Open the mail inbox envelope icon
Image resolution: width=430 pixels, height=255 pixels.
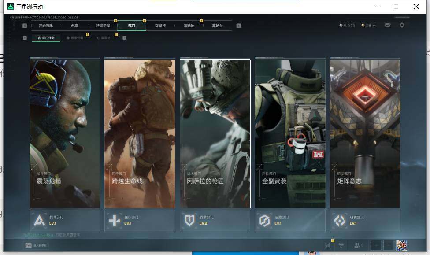coord(387,26)
